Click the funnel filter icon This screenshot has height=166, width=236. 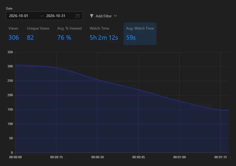click(91, 16)
